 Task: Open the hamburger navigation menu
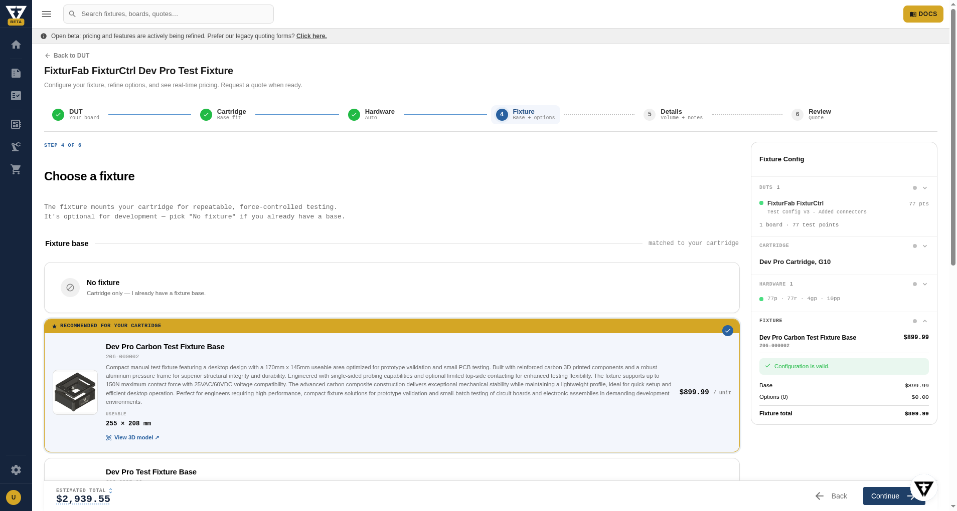[47, 14]
